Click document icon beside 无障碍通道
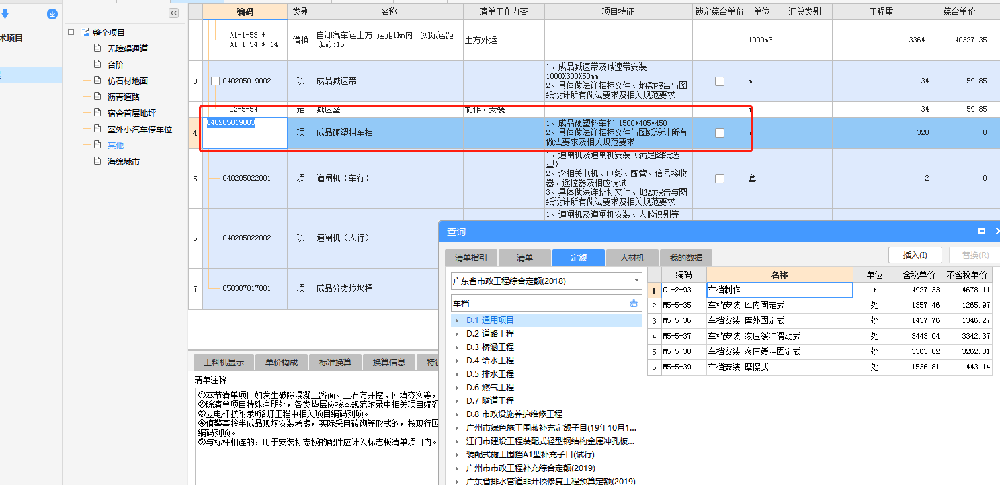 pyautogui.click(x=97, y=48)
